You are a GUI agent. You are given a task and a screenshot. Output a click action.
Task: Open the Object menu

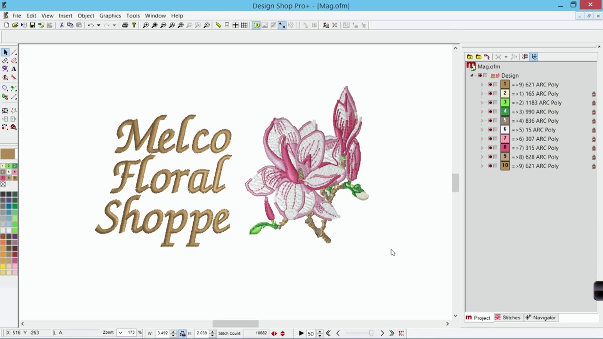(86, 16)
